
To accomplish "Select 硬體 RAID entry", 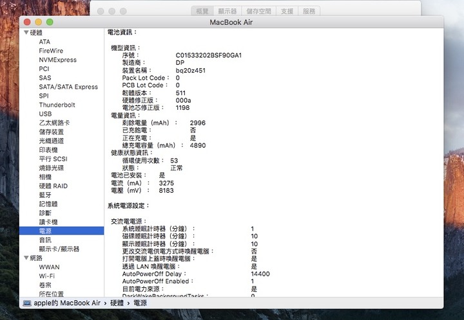I will (x=53, y=186).
